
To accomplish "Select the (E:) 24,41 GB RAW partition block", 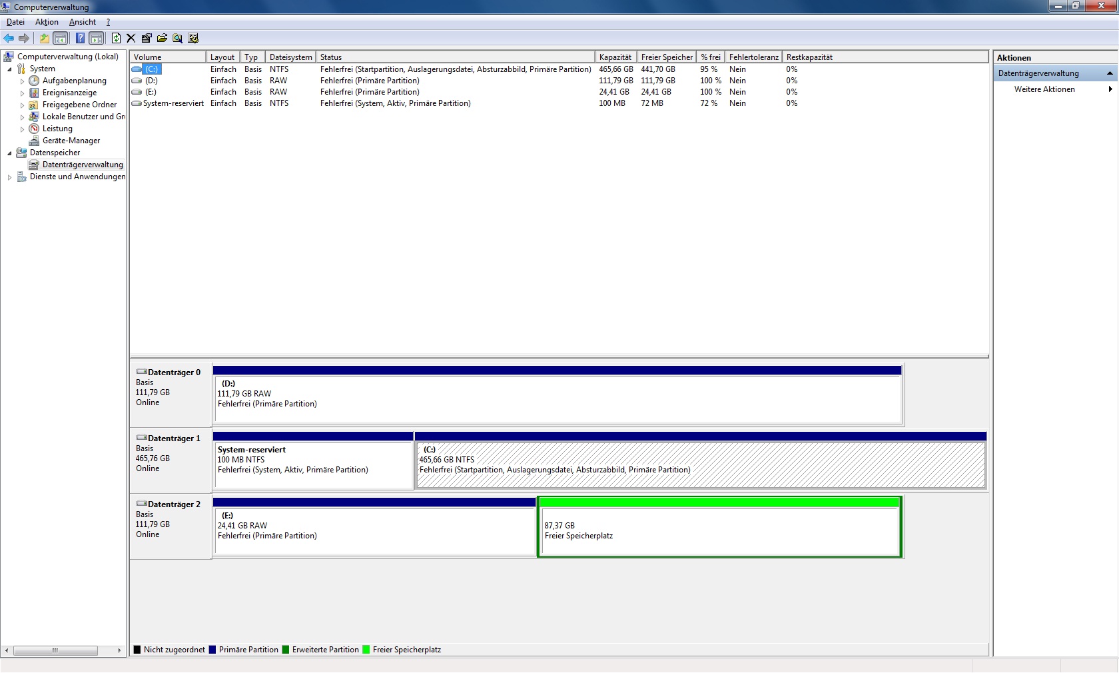I will pyautogui.click(x=375, y=526).
